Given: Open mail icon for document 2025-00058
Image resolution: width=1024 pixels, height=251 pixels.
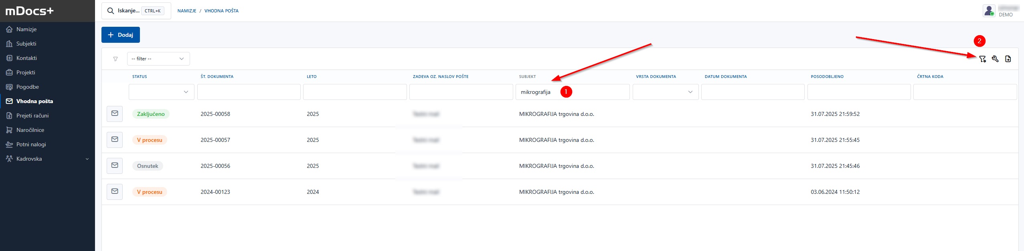Looking at the screenshot, I should [x=115, y=114].
